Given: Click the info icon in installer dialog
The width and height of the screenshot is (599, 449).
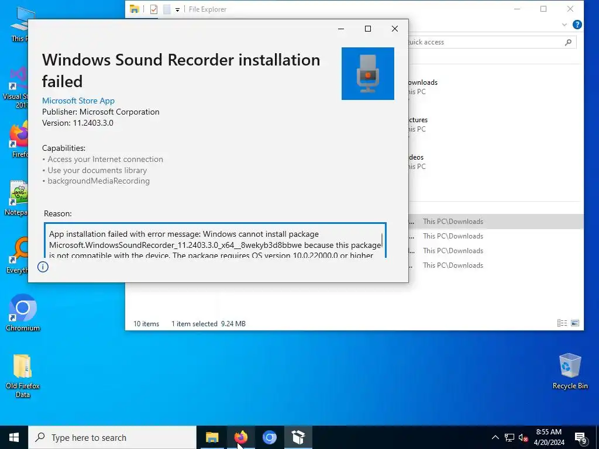Looking at the screenshot, I should pyautogui.click(x=43, y=267).
